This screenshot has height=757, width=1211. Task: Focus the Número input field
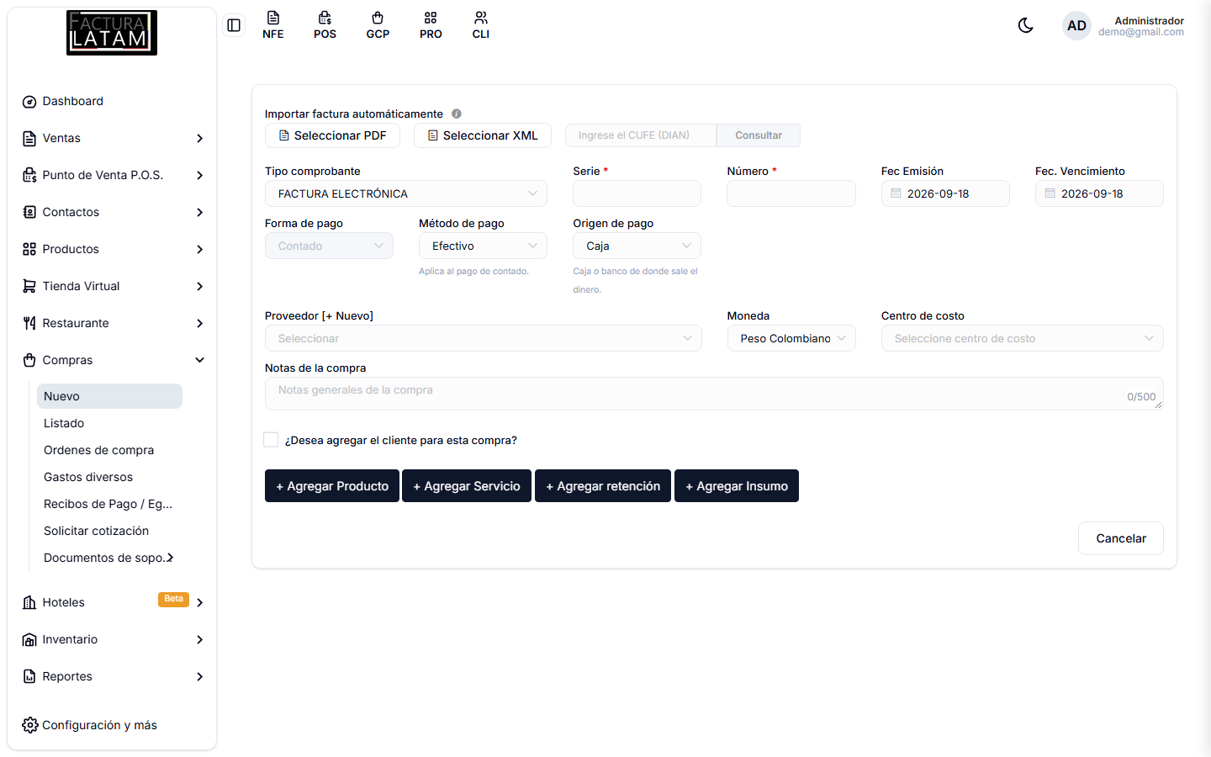tap(791, 193)
